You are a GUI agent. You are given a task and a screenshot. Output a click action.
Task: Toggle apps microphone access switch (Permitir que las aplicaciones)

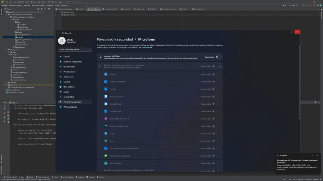pos(214,66)
